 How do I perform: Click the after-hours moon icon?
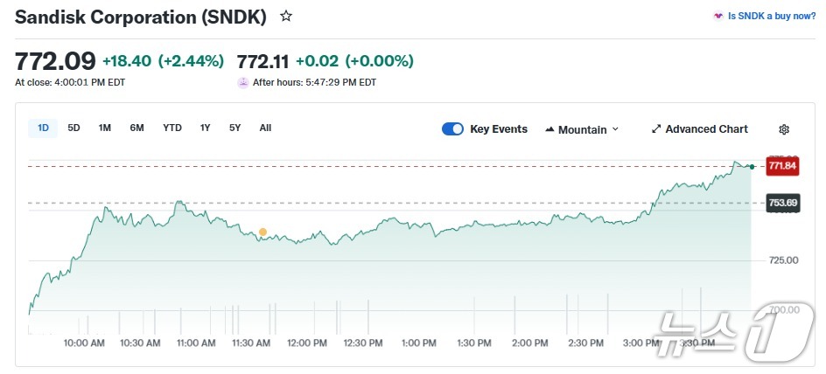(243, 82)
